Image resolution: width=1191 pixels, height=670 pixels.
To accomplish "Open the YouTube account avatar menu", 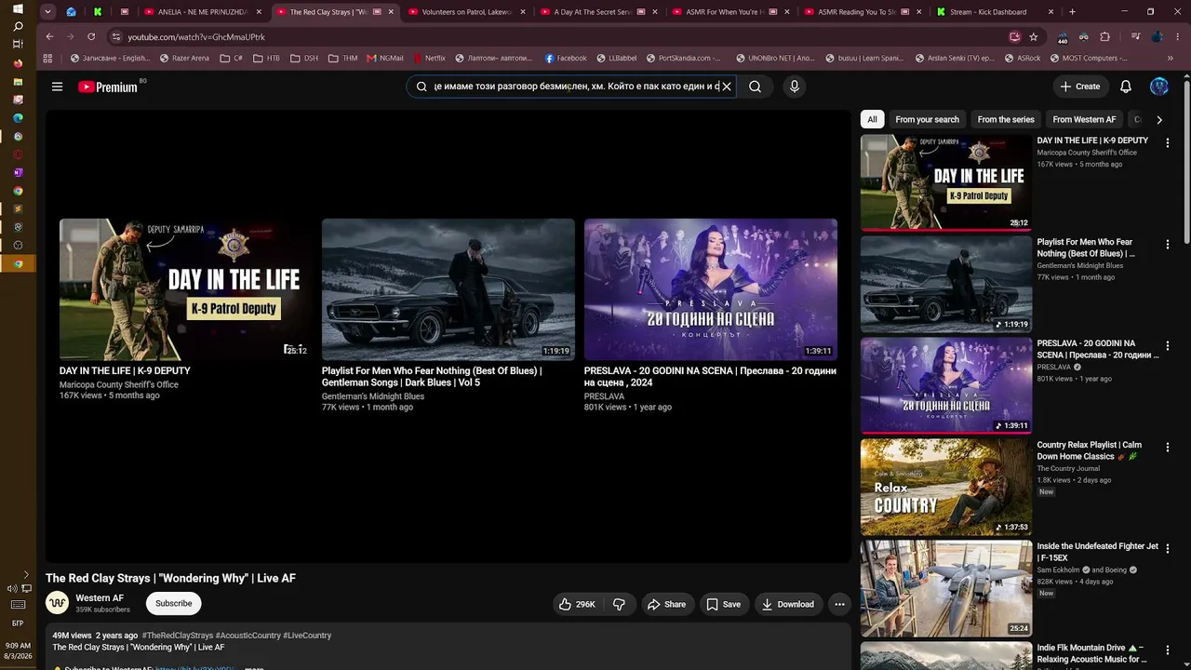I will click(1159, 87).
